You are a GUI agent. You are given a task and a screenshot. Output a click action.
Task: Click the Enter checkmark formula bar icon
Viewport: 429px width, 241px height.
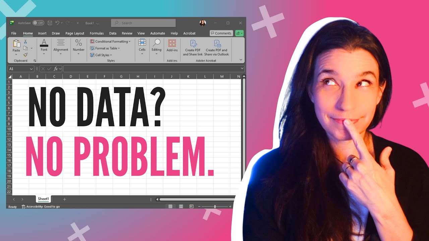click(49, 69)
